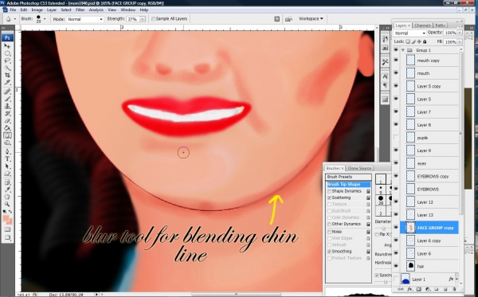Collapse the Group 1 folder triangle
478x297 pixels.
(x=403, y=50)
